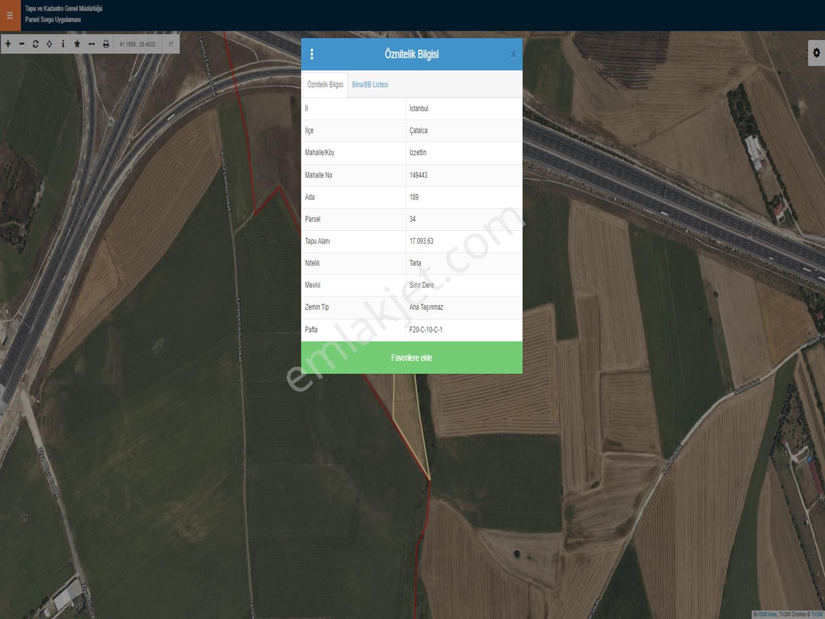Select the Öznitelik Bilgisi tab
Screen dimensions: 825x619
tap(325, 85)
